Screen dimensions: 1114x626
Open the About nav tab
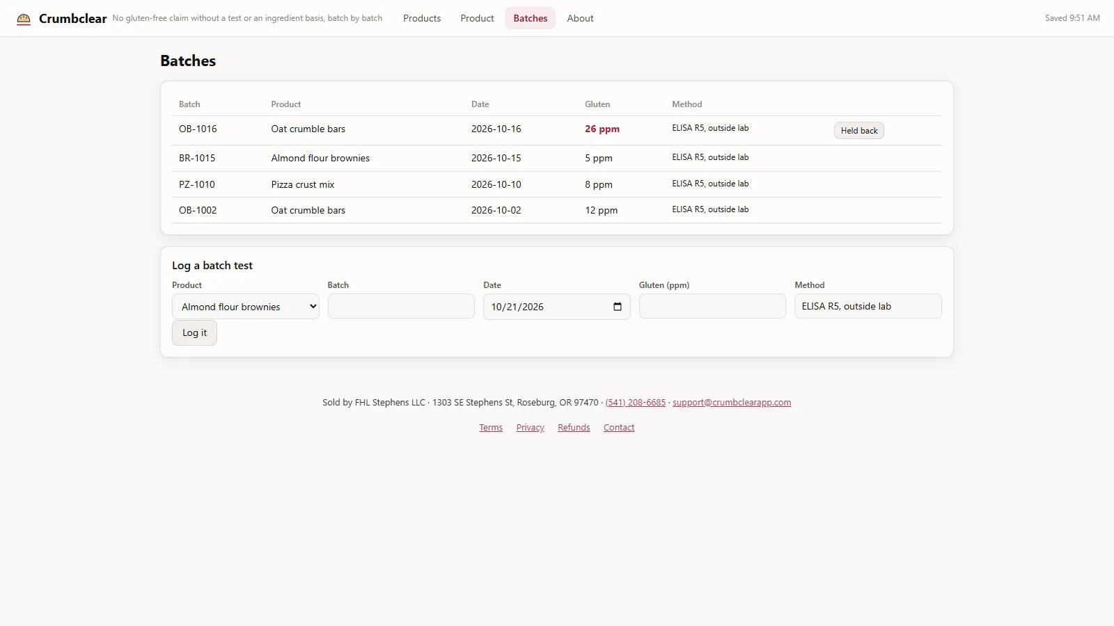580,19
